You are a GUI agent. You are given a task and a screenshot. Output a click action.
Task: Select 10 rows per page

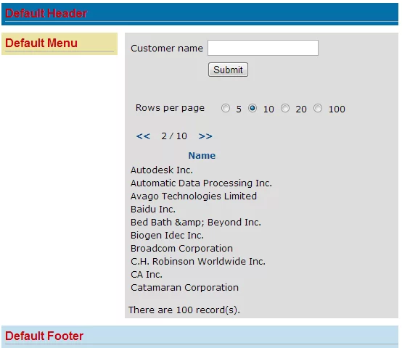253,108
